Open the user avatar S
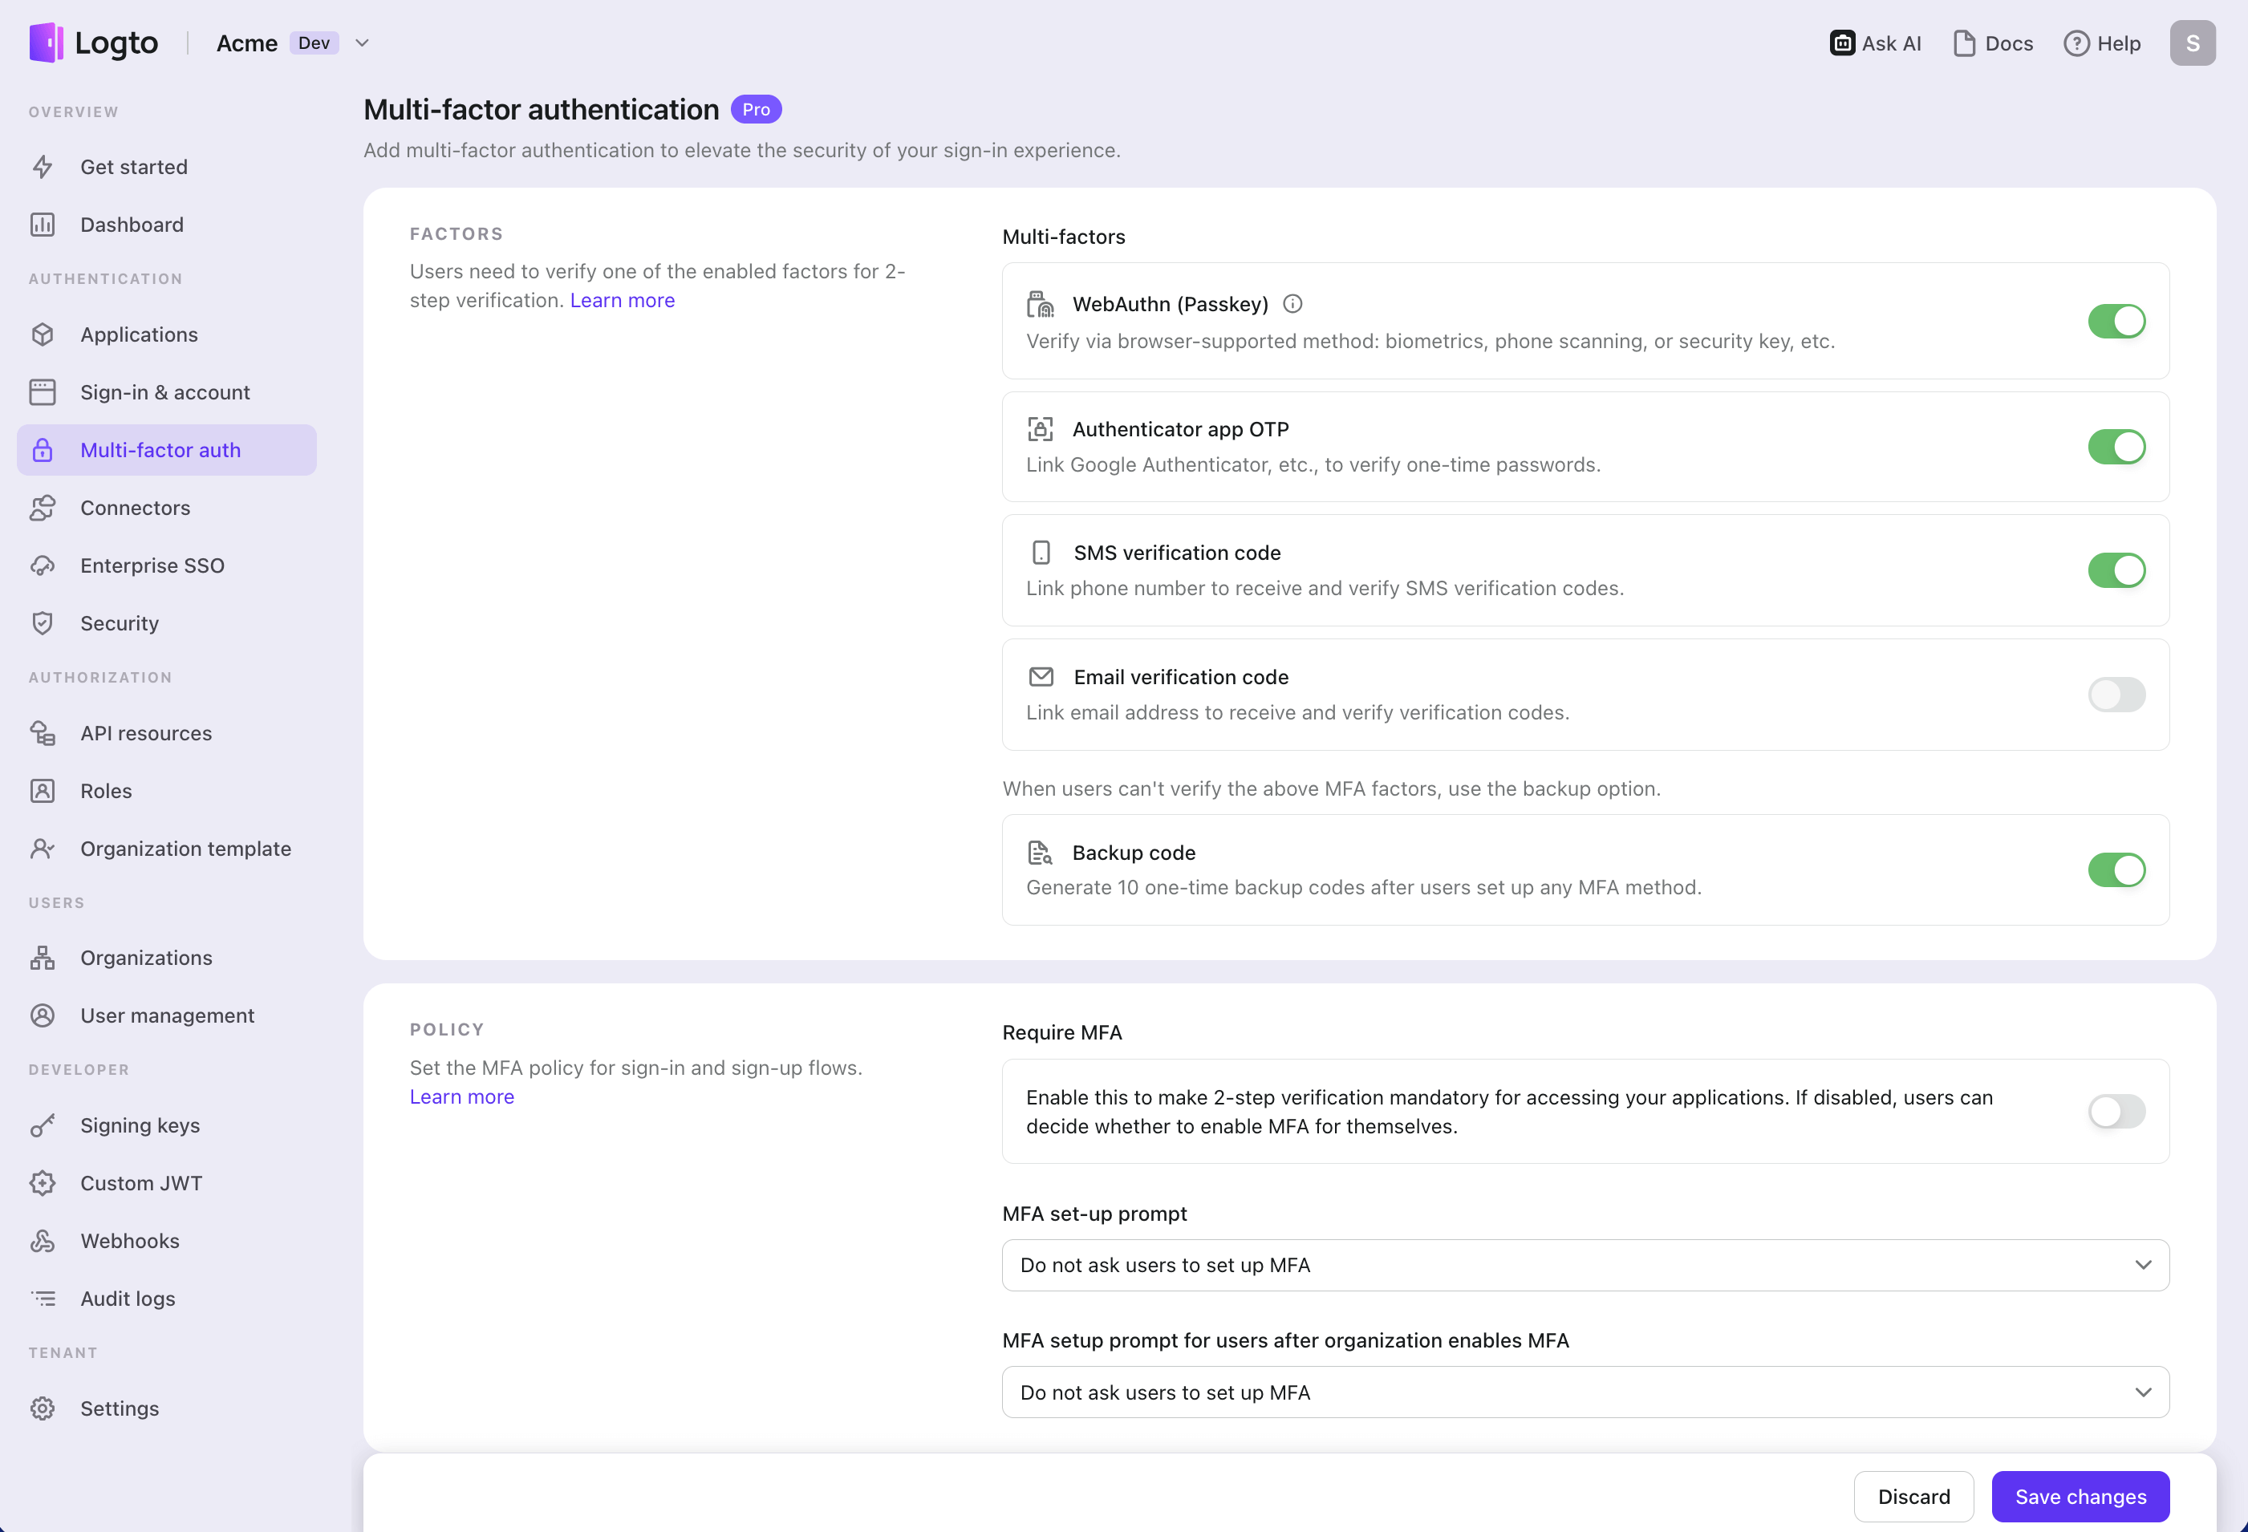2248x1532 pixels. coord(2192,43)
